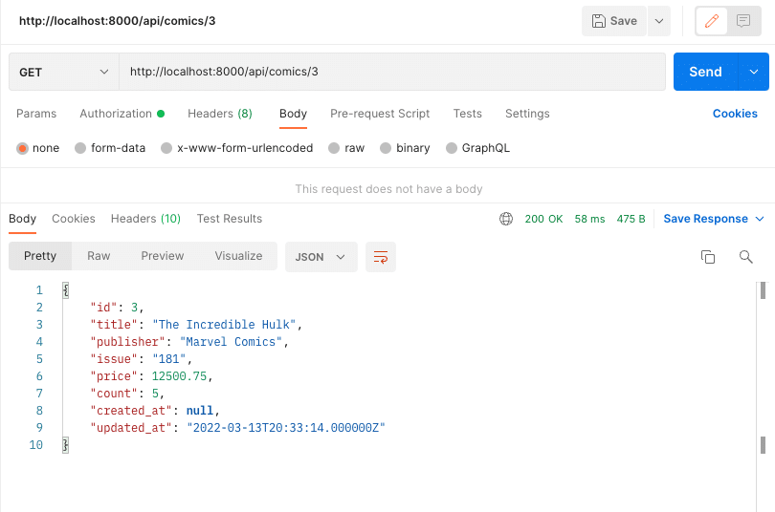Image resolution: width=775 pixels, height=512 pixels.
Task: Click the request URL field
Action: point(392,72)
